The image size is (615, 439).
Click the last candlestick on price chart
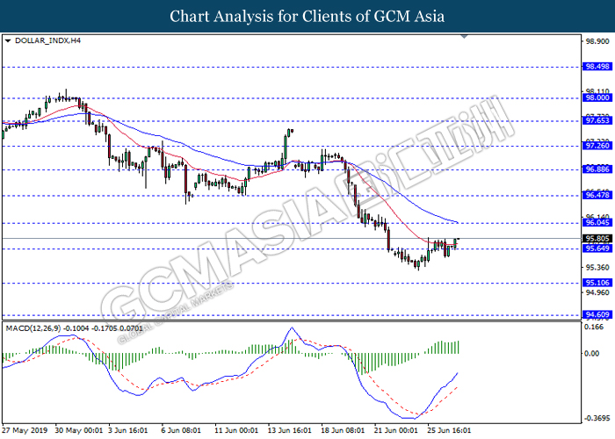click(458, 241)
